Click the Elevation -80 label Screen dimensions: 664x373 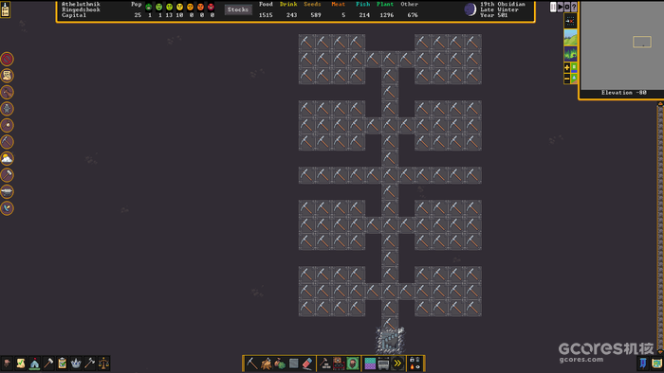click(x=624, y=93)
